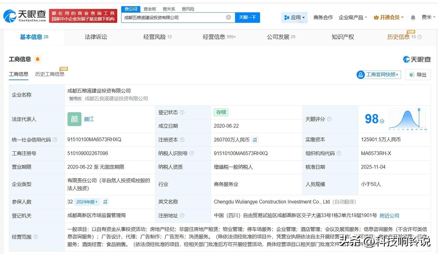Switch to the 法律诉讼 tab
Screen dimensions: 438x254
point(96,37)
